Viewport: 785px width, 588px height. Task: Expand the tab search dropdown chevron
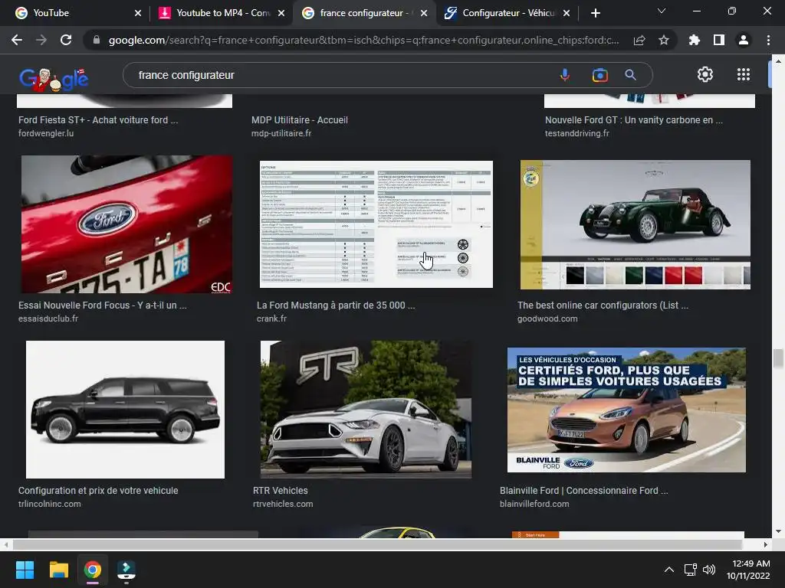coord(662,11)
